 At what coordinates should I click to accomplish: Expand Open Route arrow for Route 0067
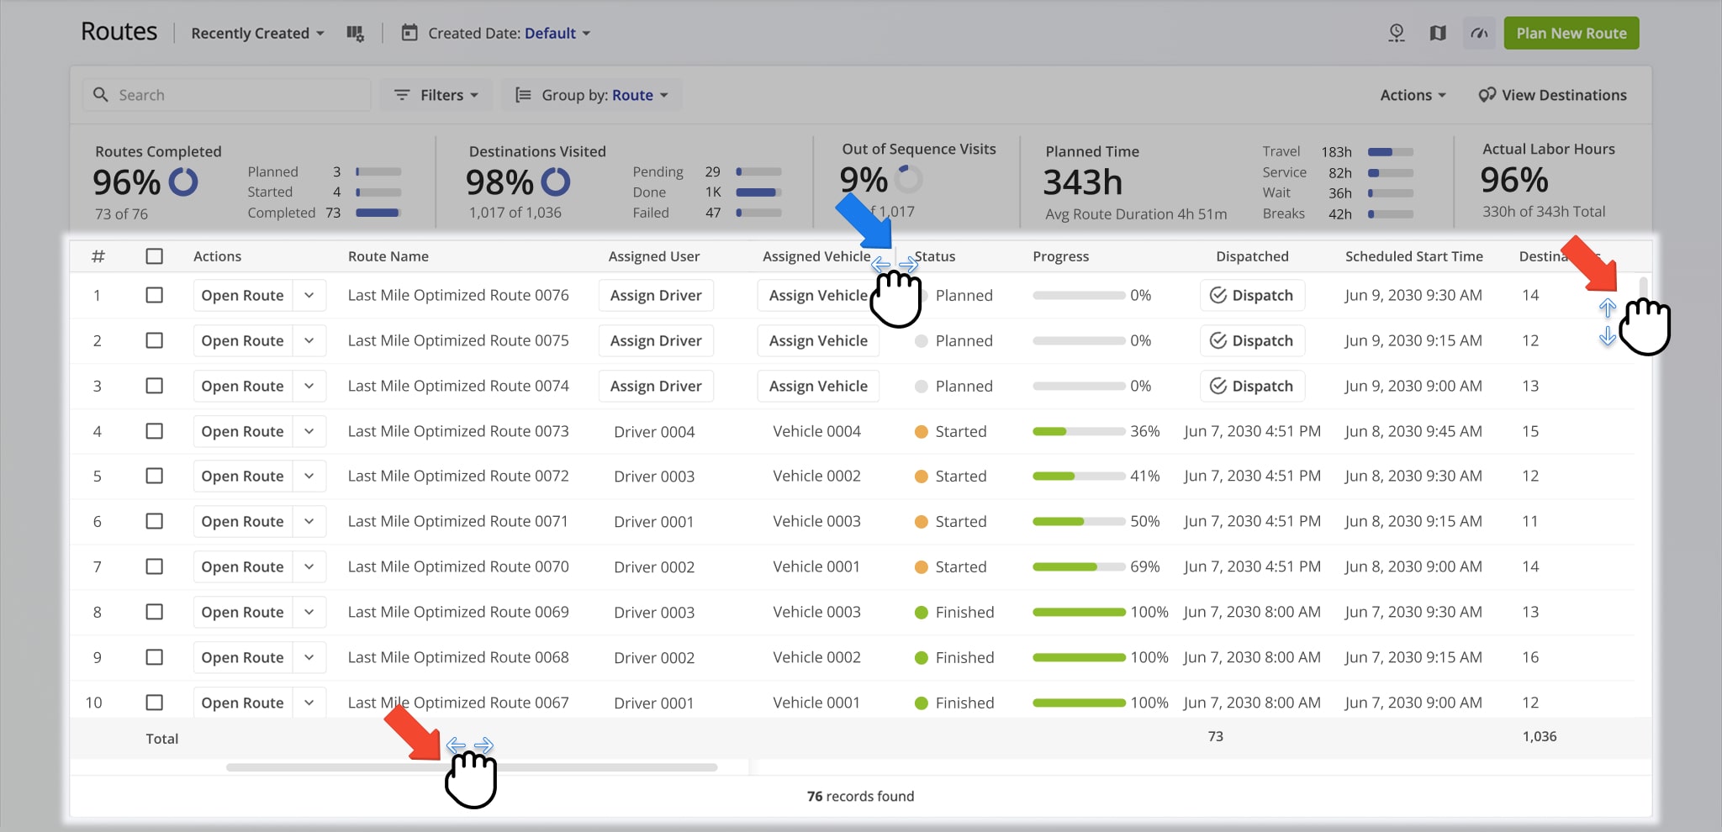[309, 703]
